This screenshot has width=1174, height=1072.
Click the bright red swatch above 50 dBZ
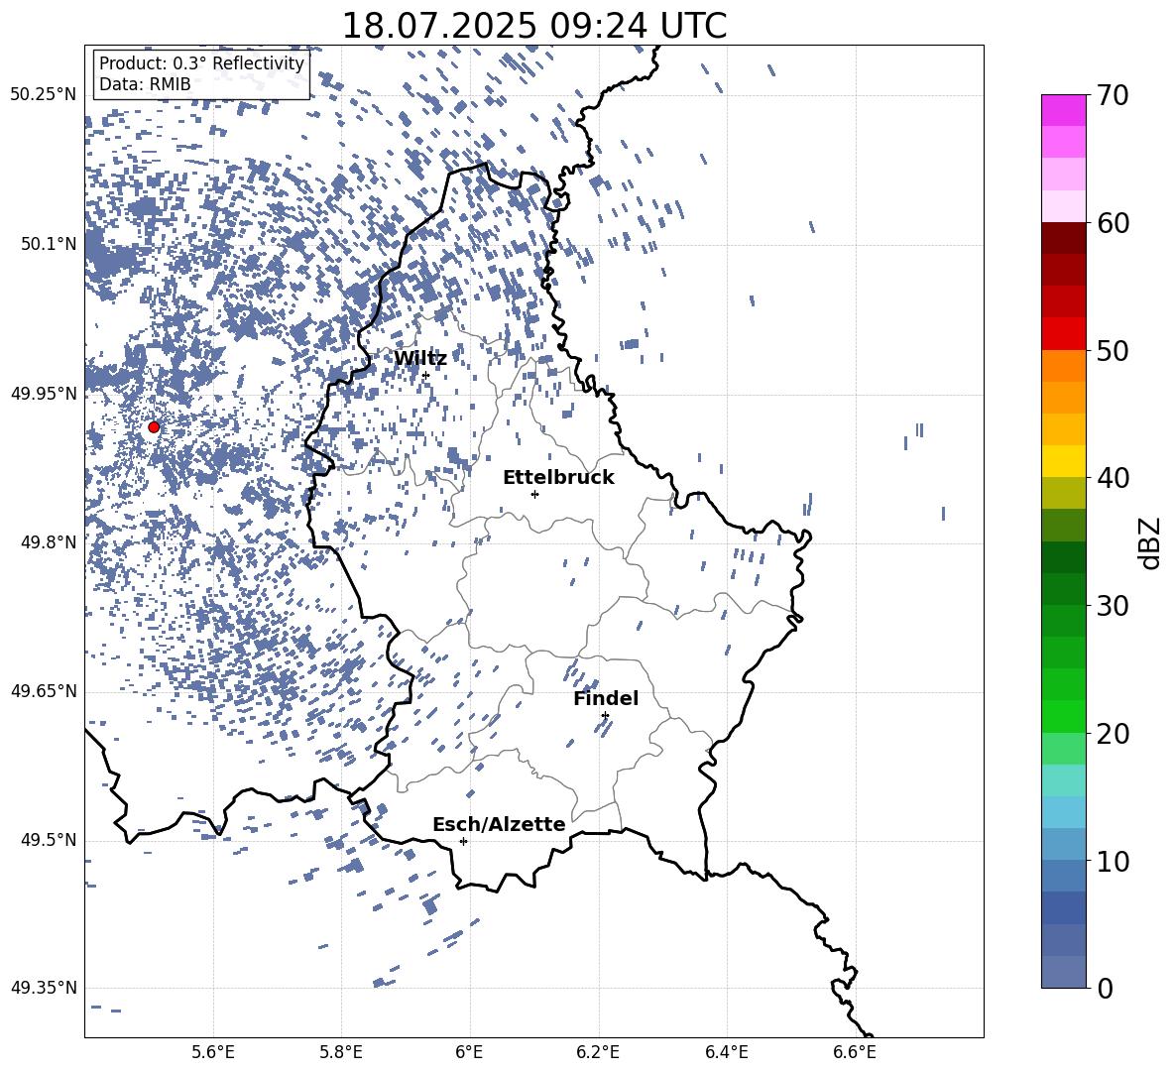click(1063, 333)
